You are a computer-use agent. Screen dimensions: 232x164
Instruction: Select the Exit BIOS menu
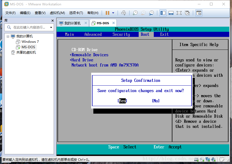point(164,34)
